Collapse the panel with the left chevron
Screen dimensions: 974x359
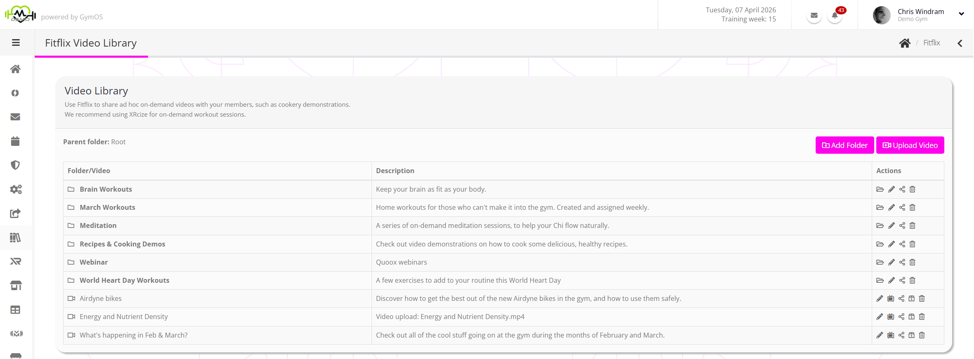point(960,43)
